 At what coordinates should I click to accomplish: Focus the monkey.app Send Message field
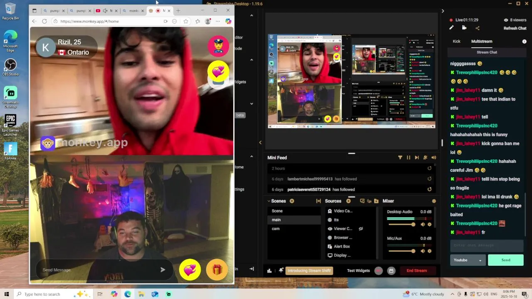98,270
